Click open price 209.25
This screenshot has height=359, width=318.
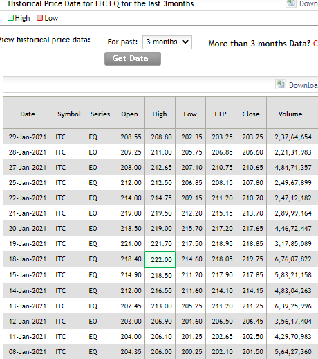(131, 152)
